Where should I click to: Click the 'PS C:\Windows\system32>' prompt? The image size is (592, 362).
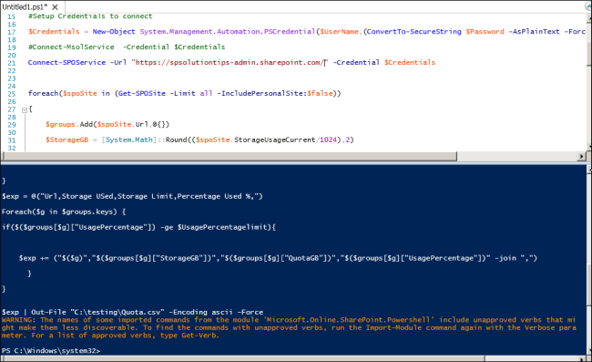pyautogui.click(x=51, y=351)
